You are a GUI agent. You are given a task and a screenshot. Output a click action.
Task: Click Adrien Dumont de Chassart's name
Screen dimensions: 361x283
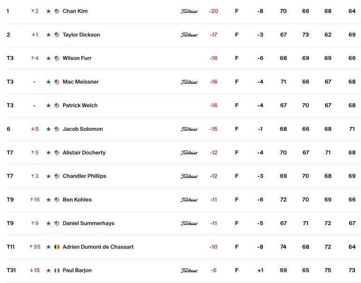(98, 247)
